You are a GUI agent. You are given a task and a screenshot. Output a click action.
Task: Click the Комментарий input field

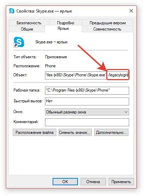87,122
